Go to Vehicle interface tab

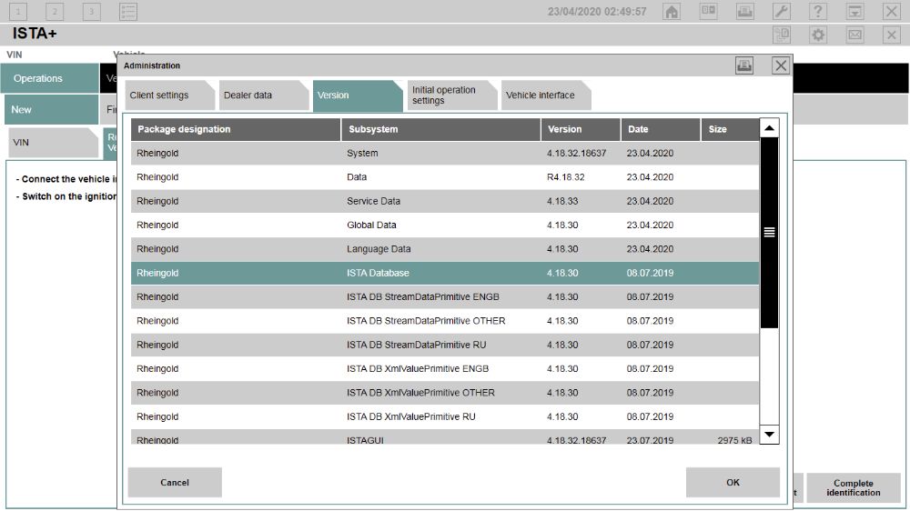[x=546, y=95]
